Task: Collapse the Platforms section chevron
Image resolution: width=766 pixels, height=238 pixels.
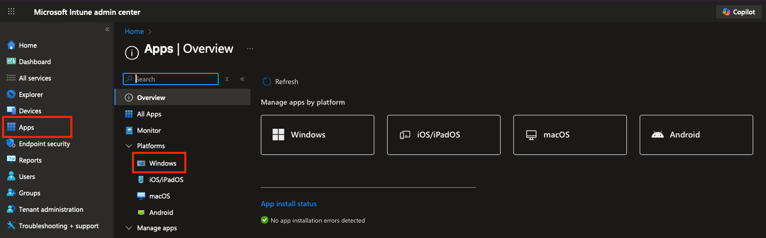Action: pos(128,146)
